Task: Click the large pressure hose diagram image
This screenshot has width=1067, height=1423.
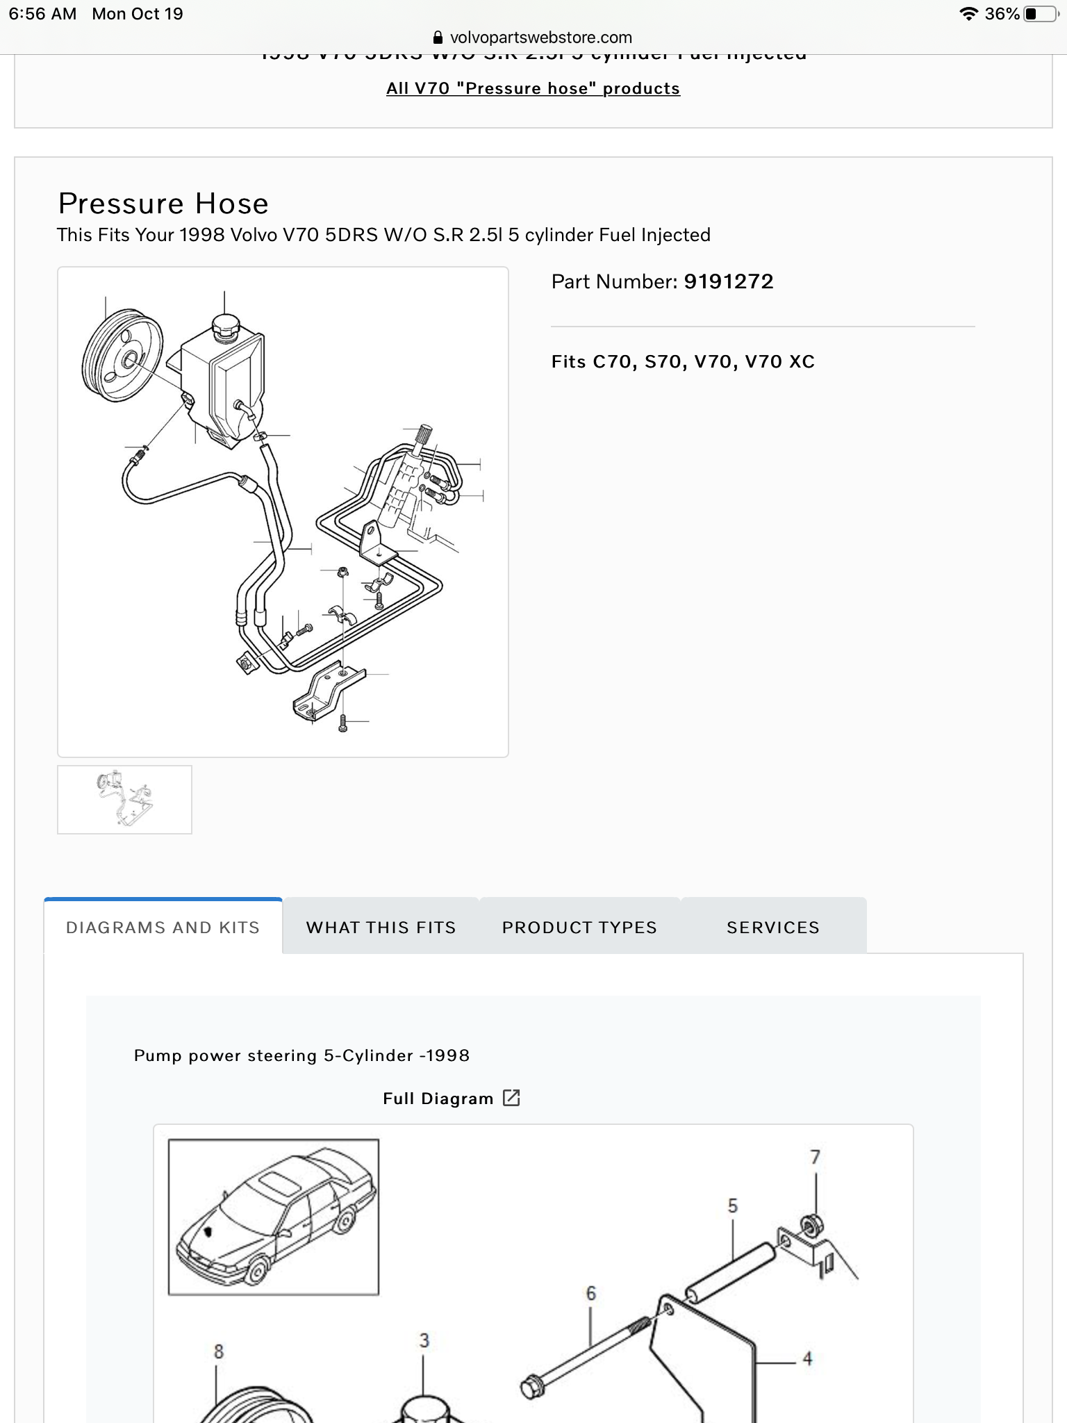Action: pyautogui.click(x=283, y=512)
